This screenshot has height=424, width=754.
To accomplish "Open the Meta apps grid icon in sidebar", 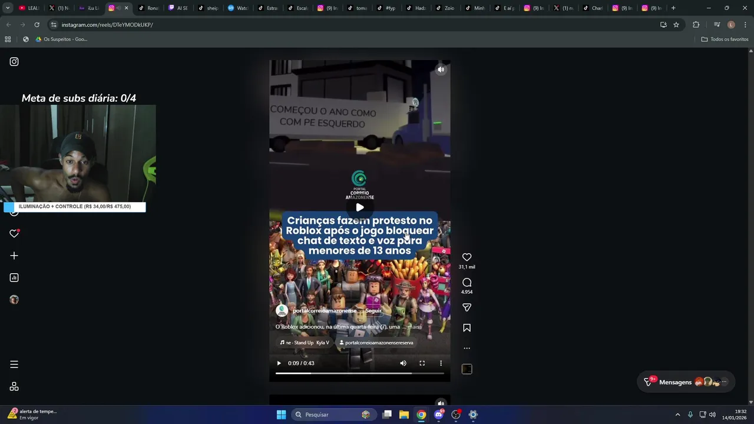I will [14, 387].
